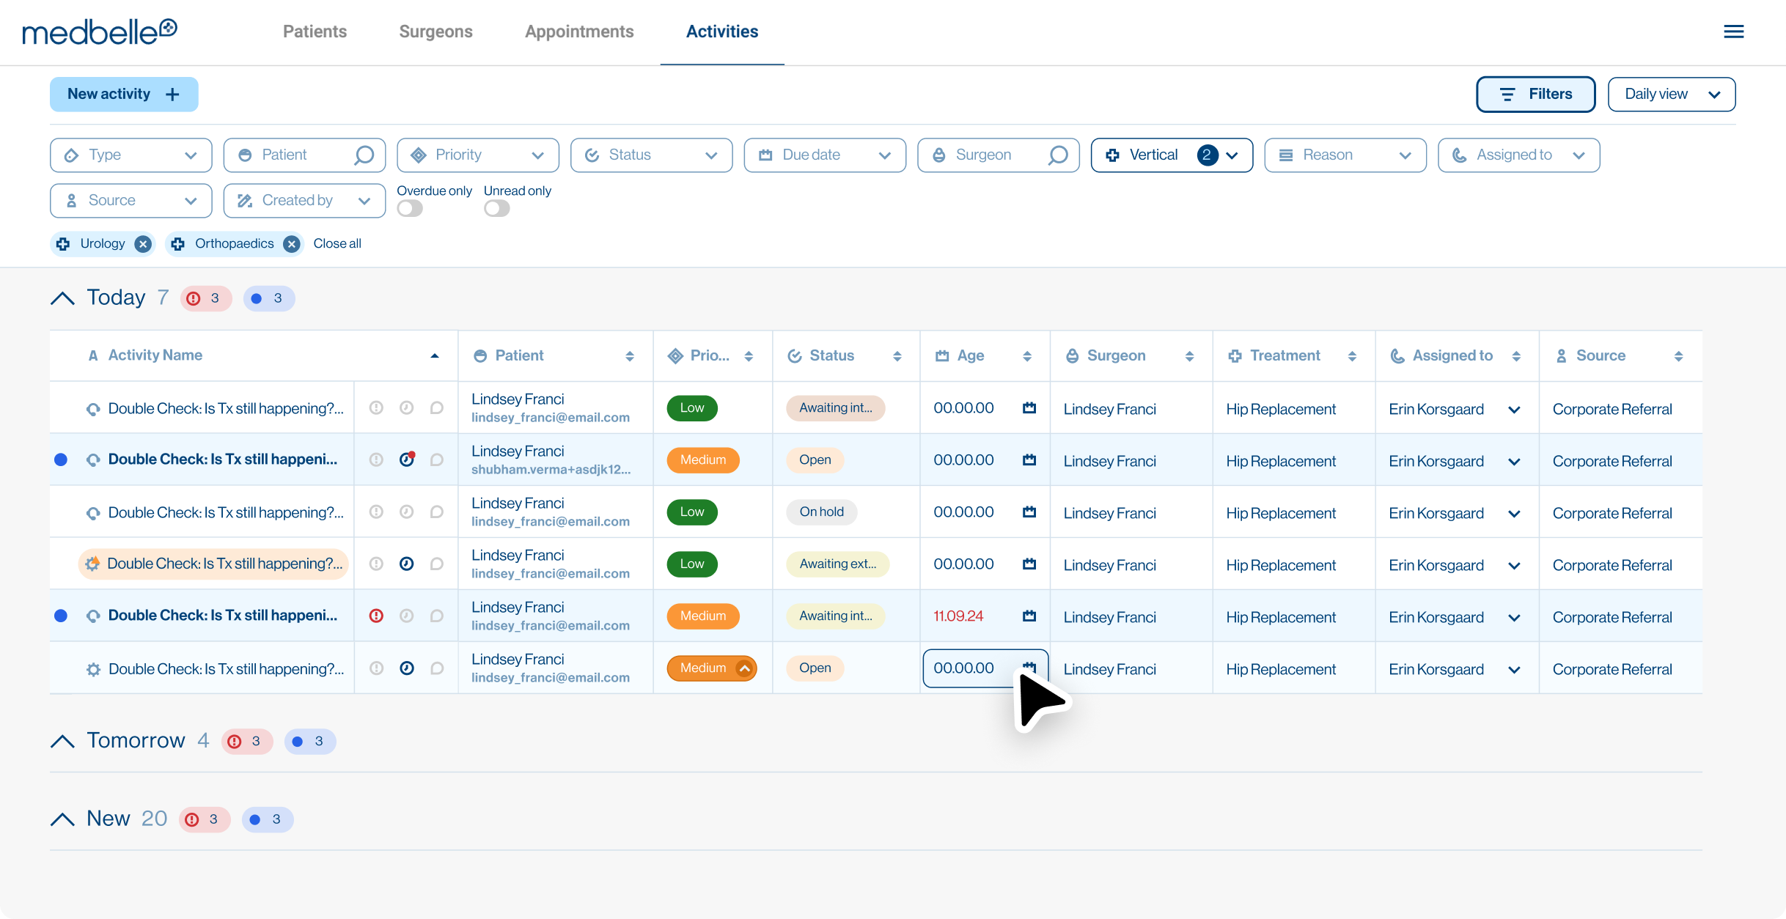The height and width of the screenshot is (919, 1786).
Task: Click the red overdue alert icon in fifth row
Action: tap(376, 616)
